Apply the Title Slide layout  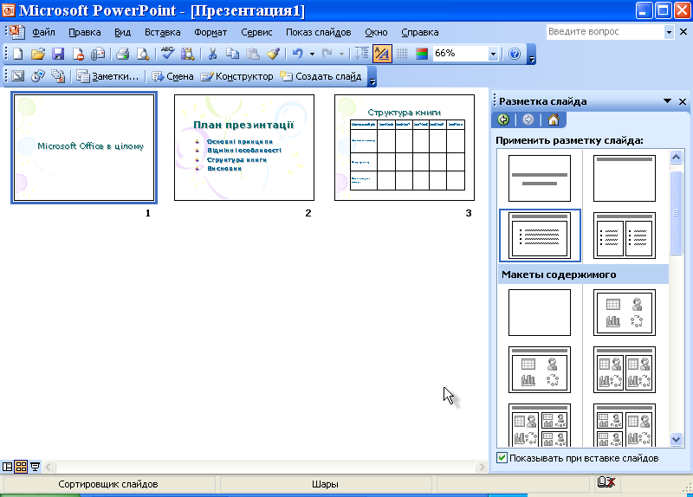pos(540,178)
